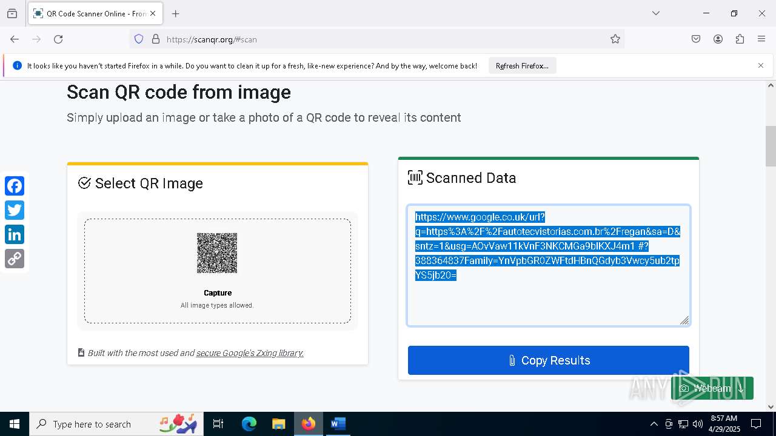Viewport: 776px width, 436px height.
Task: Open Firefox application hamburger menu
Action: 761,39
